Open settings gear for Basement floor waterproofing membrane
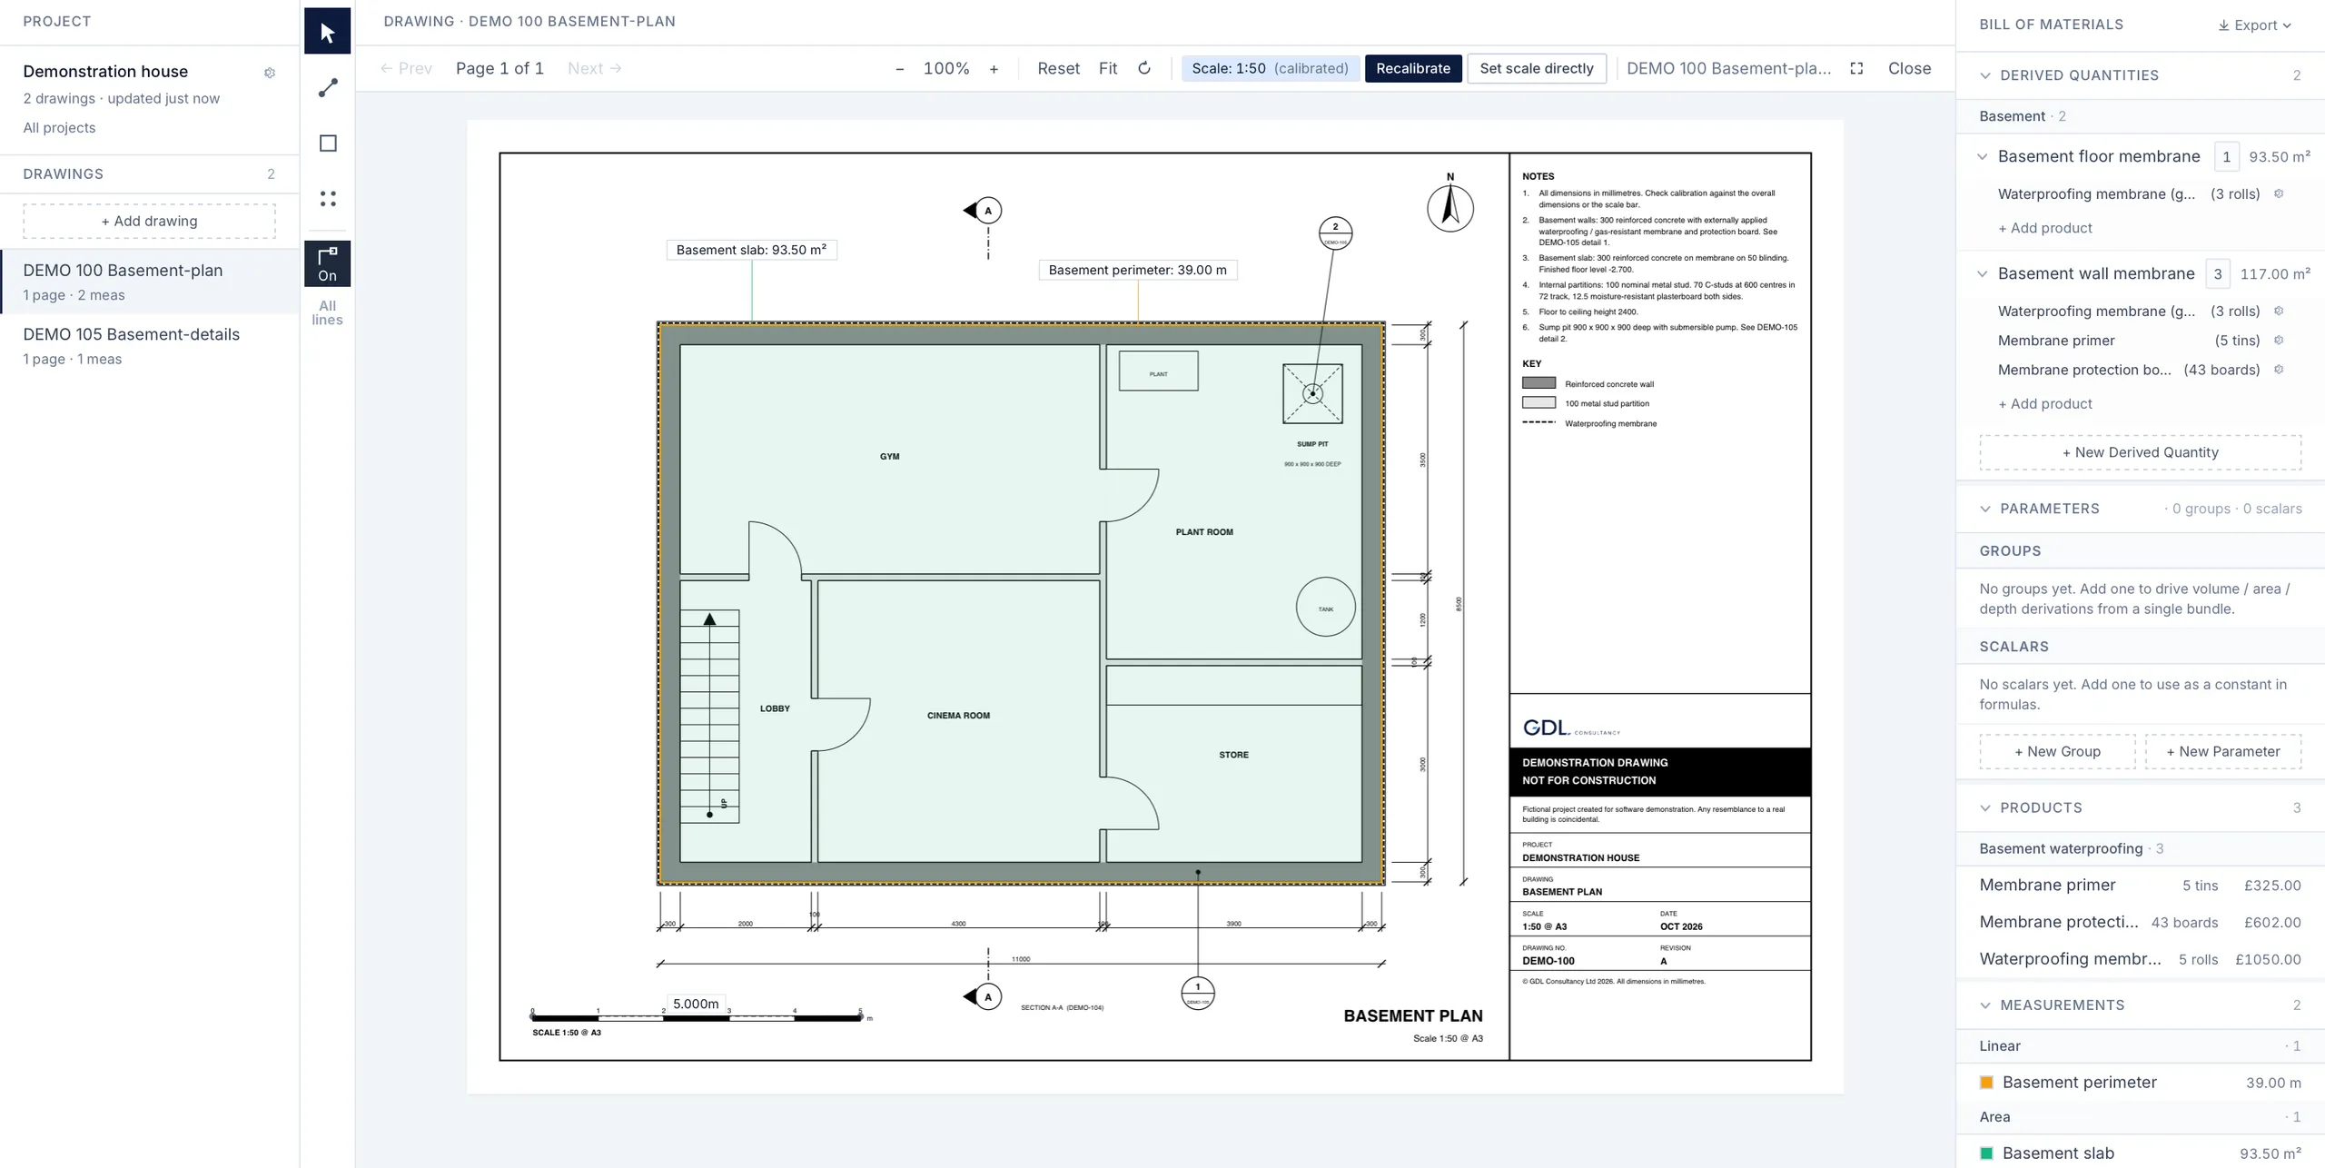Screen dimensions: 2325x1168 pyautogui.click(x=2279, y=193)
